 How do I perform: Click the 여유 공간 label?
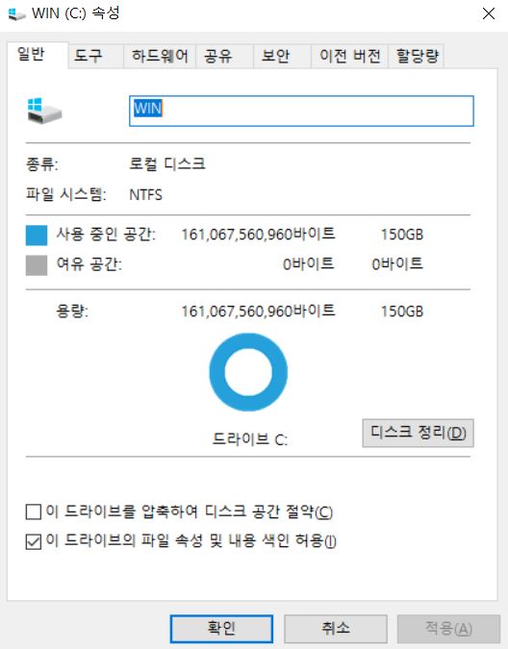tap(89, 264)
